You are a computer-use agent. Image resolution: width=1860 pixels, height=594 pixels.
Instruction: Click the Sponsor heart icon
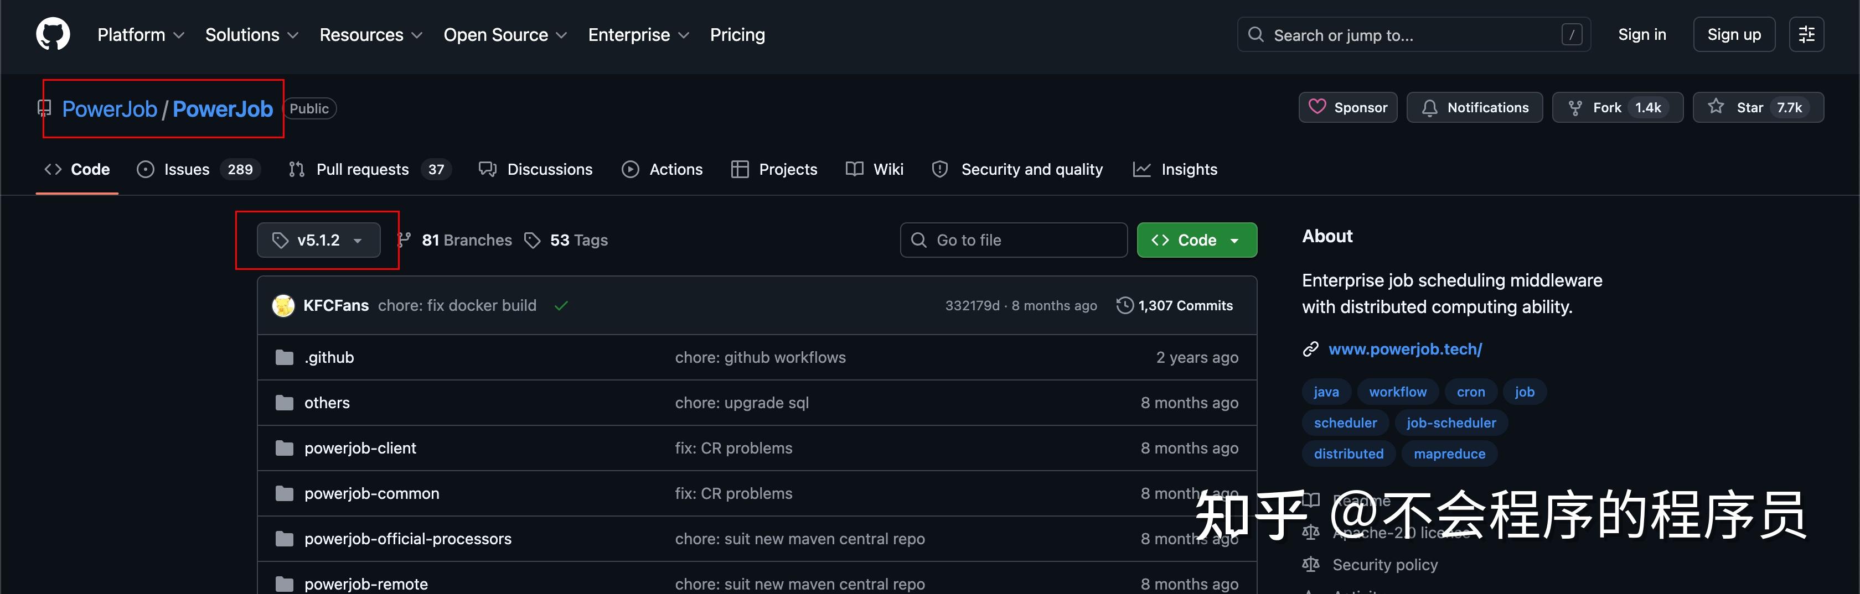(1317, 107)
